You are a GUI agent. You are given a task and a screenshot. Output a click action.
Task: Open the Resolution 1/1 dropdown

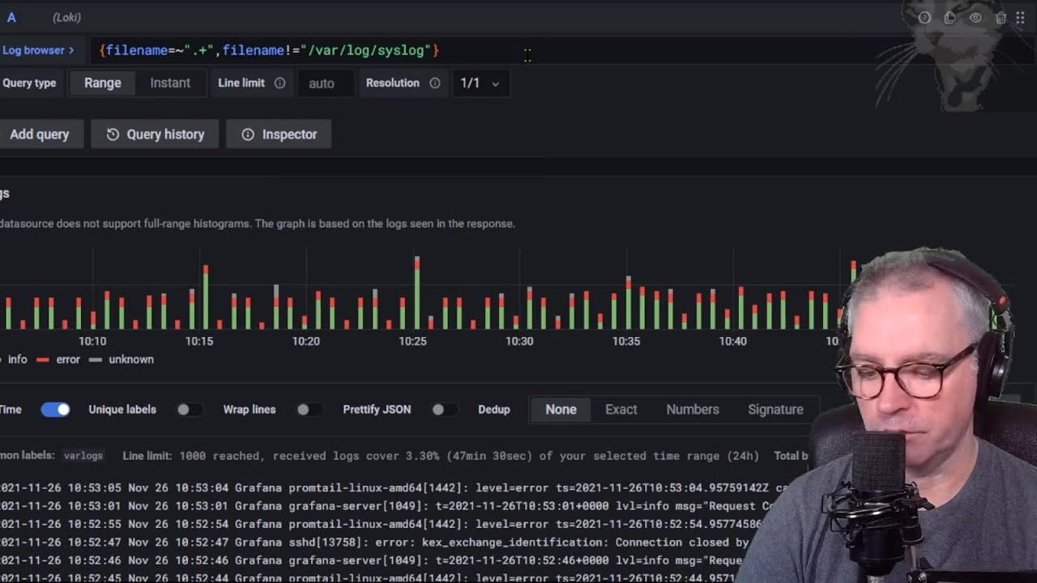coord(480,83)
